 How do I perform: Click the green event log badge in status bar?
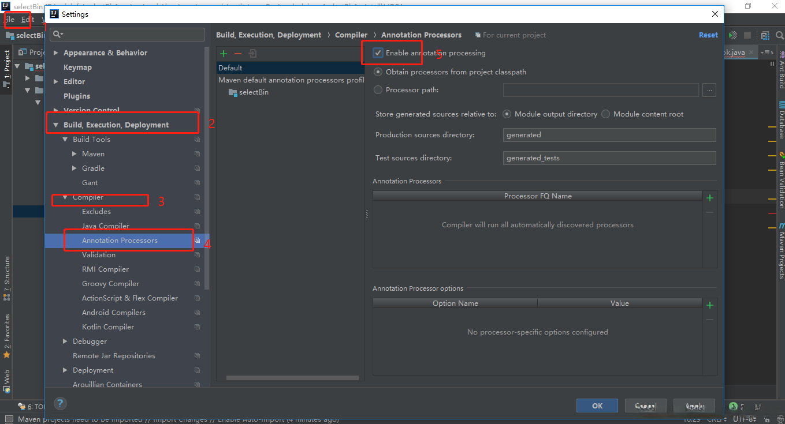point(733,406)
